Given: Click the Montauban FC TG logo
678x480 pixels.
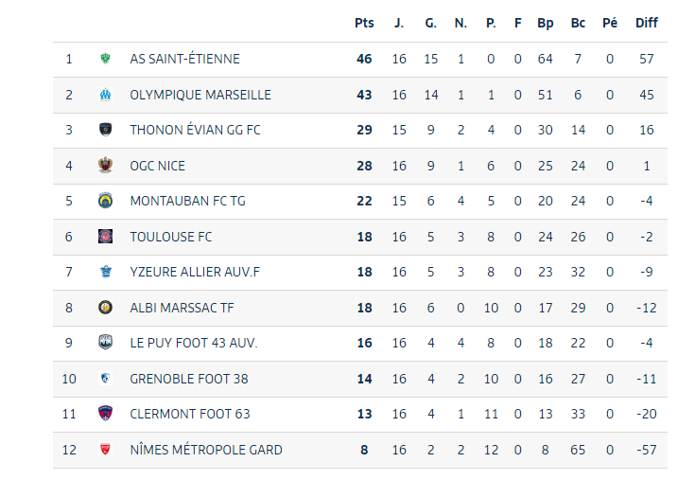Looking at the screenshot, I should pos(105,201).
